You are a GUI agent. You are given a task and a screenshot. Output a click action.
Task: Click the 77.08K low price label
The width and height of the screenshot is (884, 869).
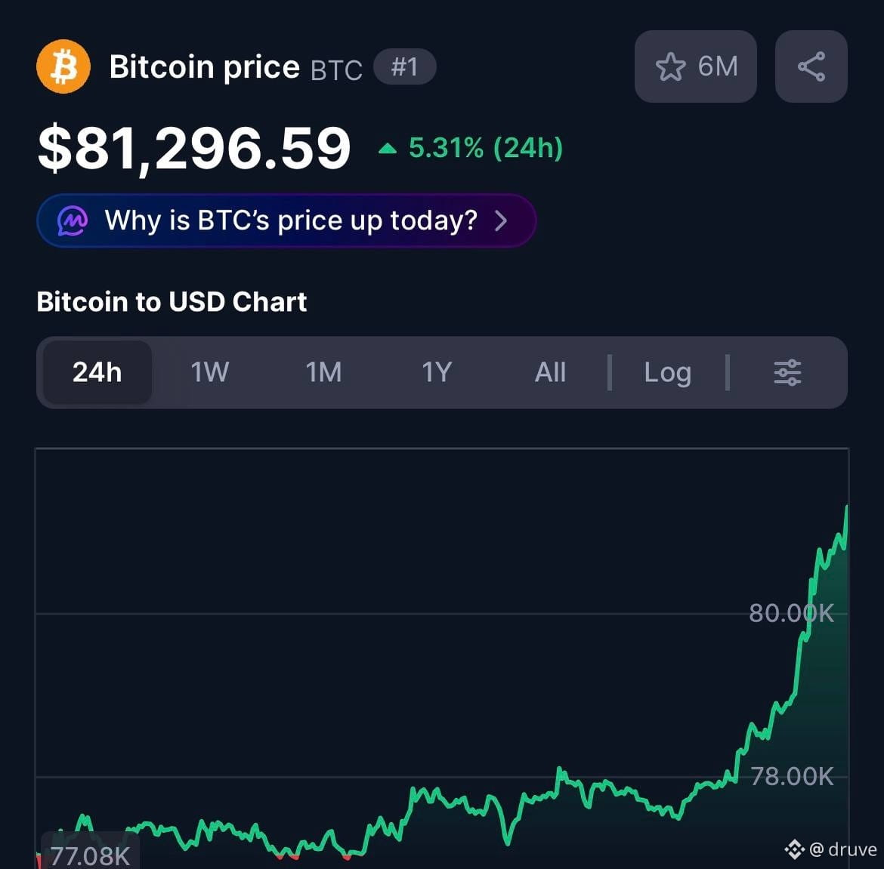click(x=90, y=856)
